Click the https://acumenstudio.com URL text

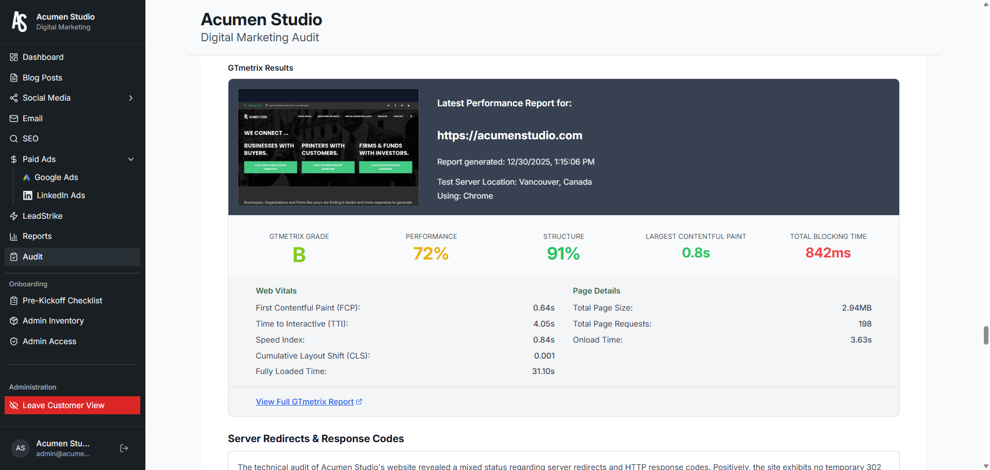point(509,136)
